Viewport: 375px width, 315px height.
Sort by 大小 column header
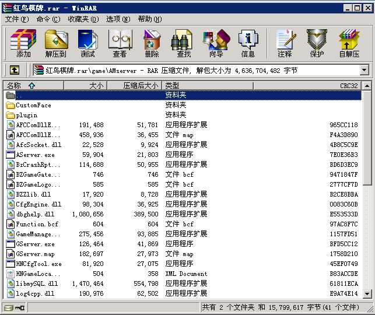(85, 85)
